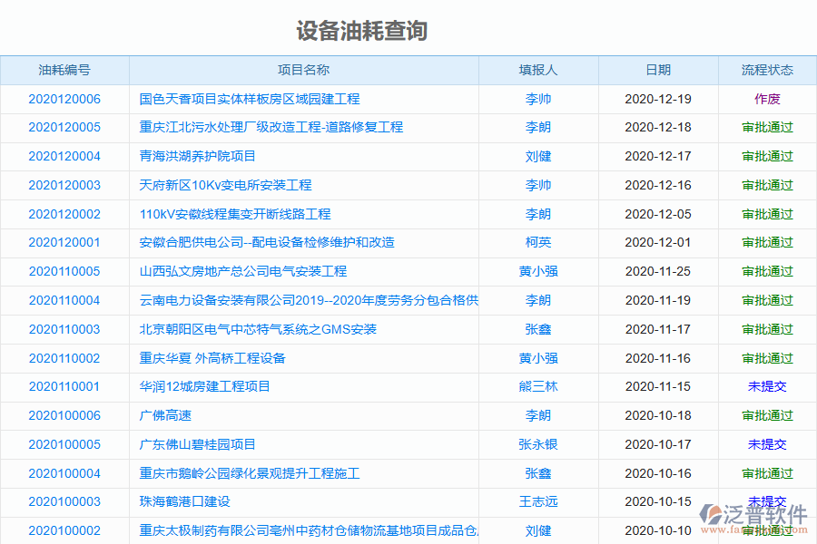817x544 pixels.
Task: Open fuel record 2020100002
Action: (64, 530)
